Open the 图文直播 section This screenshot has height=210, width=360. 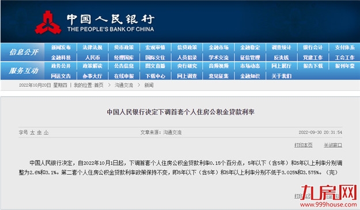[x=155, y=66]
